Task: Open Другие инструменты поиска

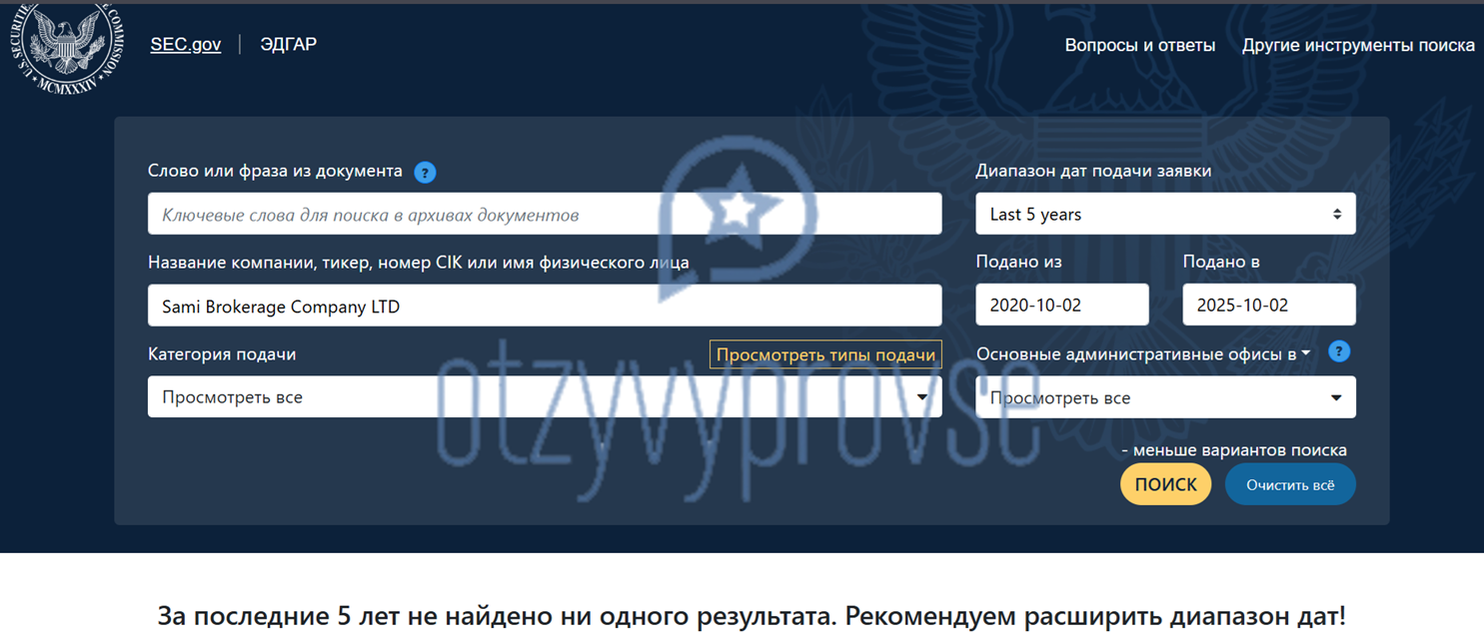Action: click(x=1358, y=45)
